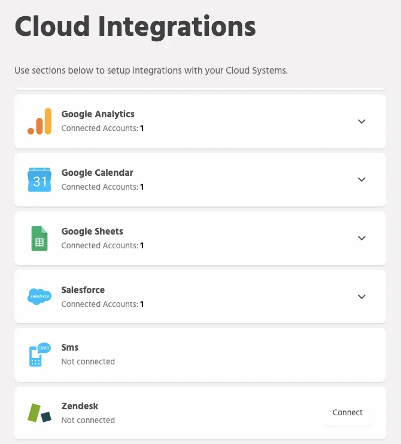Connect the Zendesk integration
The height and width of the screenshot is (444, 401).
pos(348,412)
